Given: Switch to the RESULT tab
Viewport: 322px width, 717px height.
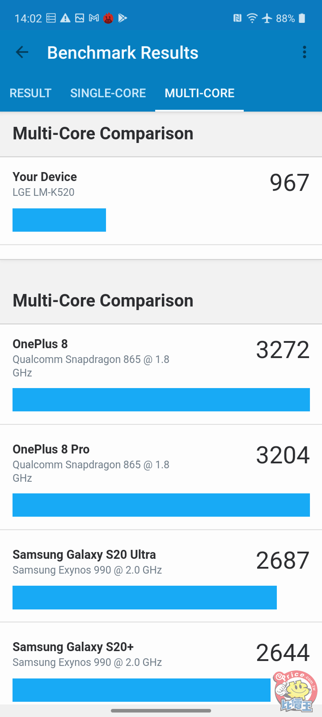Looking at the screenshot, I should tap(30, 93).
